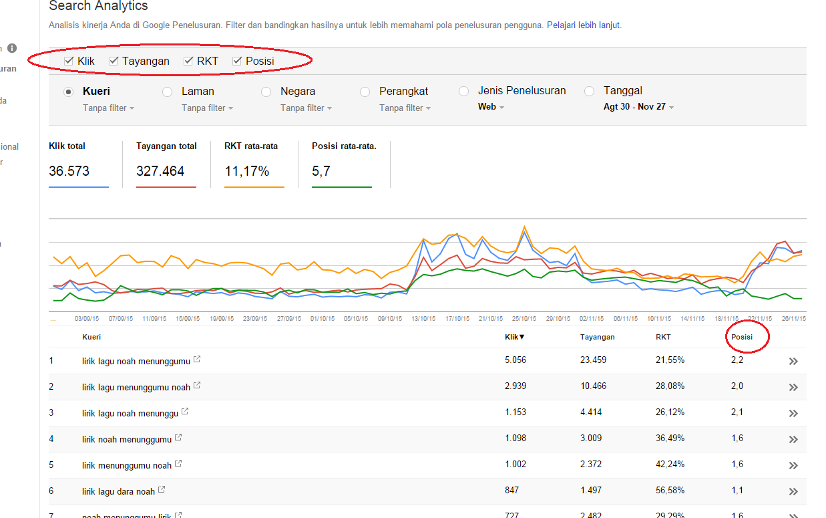Image resolution: width=826 pixels, height=518 pixels.
Task: Click external link icon beside 'lirik lagu dara noah'
Action: coord(162,491)
